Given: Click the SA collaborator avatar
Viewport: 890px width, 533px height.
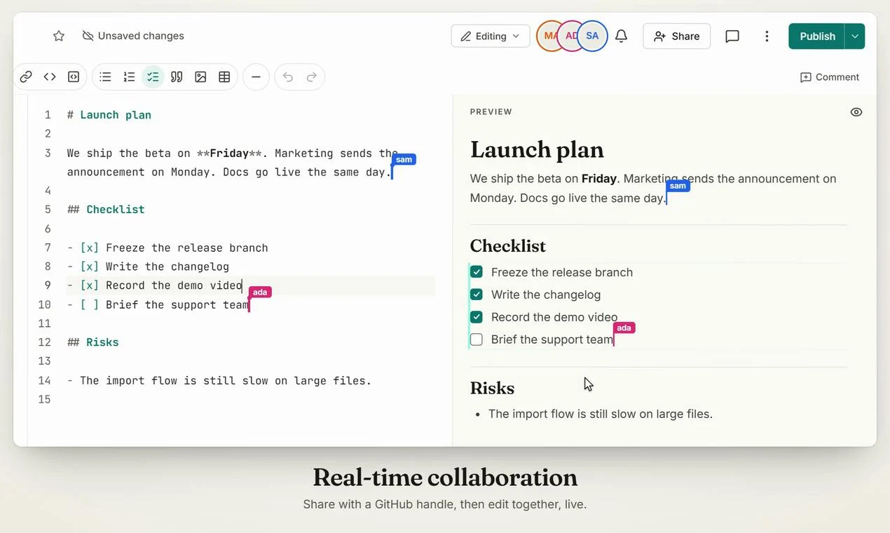Looking at the screenshot, I should coord(592,36).
